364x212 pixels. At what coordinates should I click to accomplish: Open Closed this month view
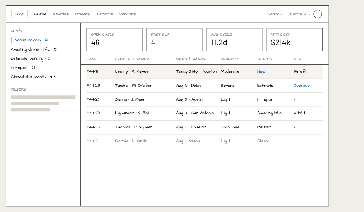33,77
